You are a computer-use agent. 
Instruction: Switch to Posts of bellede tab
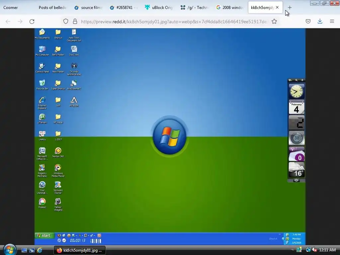pos(52,8)
